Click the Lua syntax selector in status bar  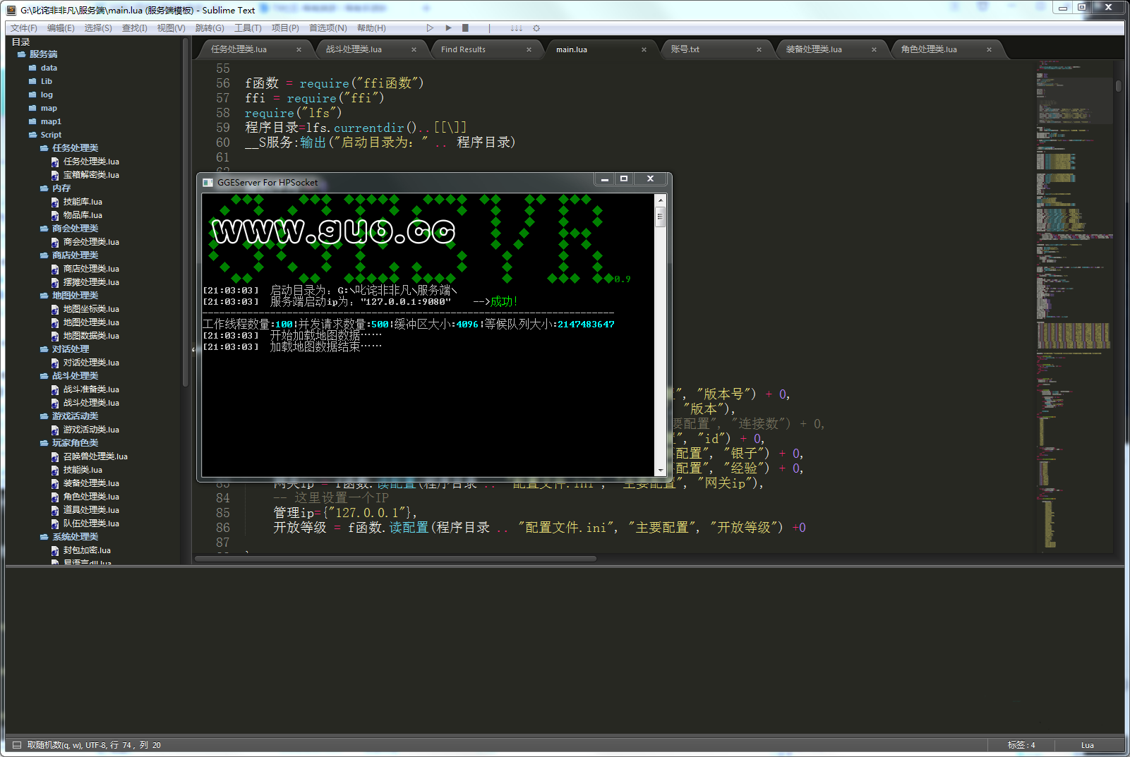(x=1087, y=745)
